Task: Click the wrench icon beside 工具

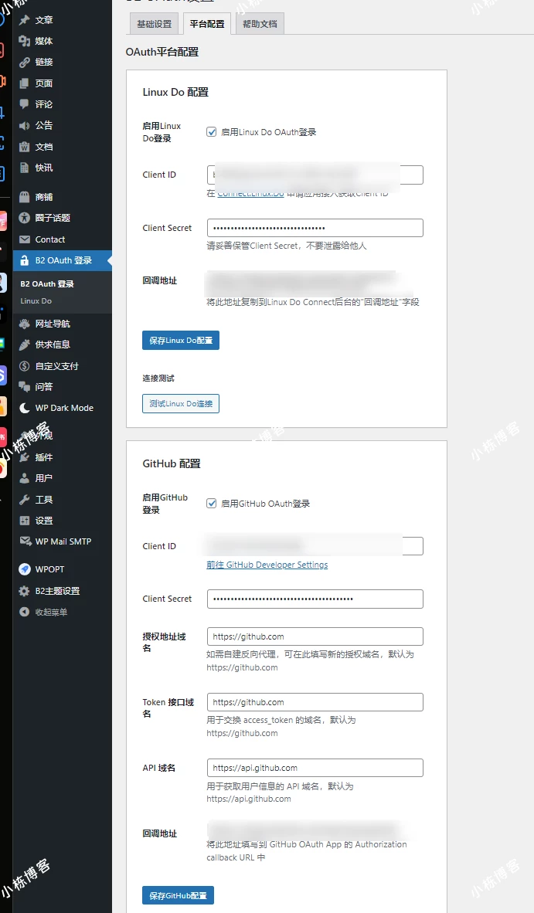Action: [25, 500]
